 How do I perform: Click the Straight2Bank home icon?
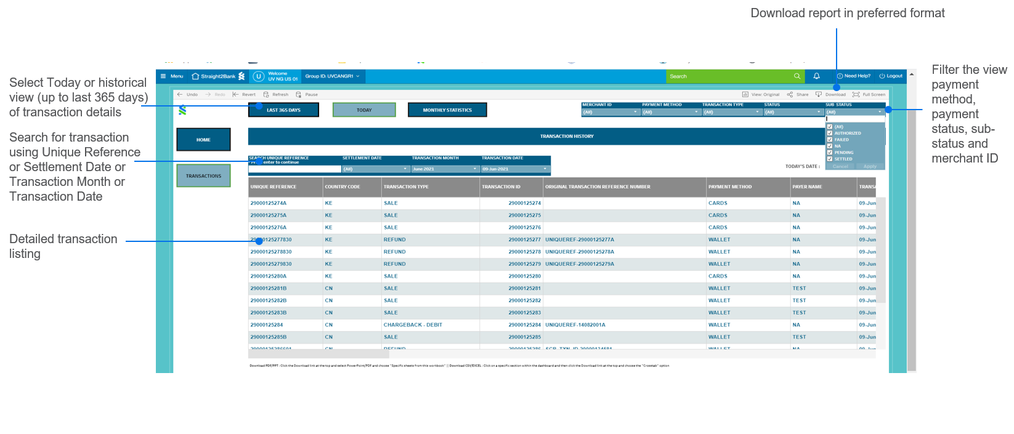[x=195, y=76]
